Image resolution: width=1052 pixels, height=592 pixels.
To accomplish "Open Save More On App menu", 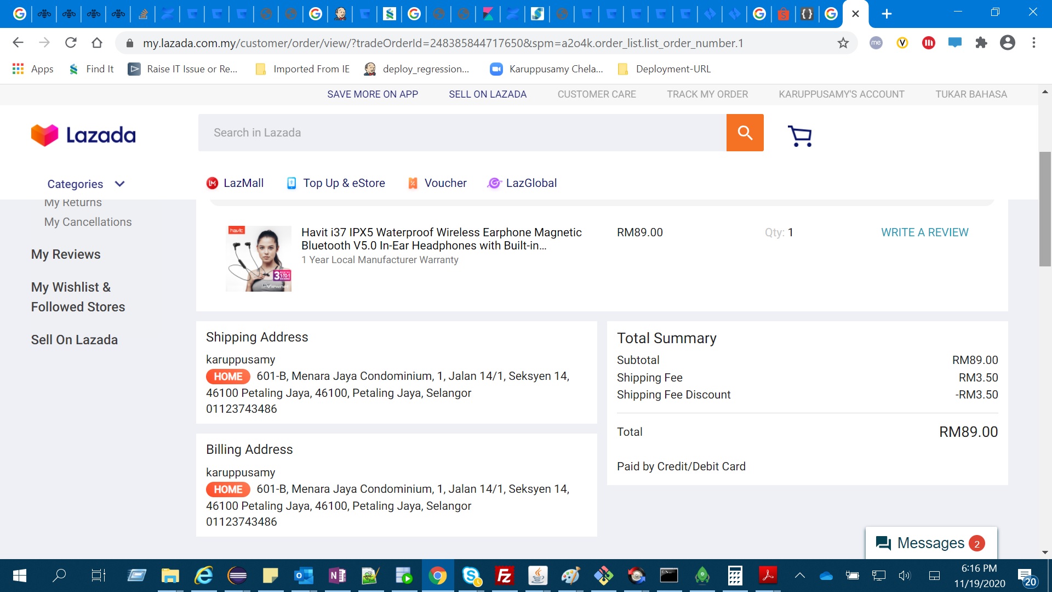I will click(x=373, y=94).
